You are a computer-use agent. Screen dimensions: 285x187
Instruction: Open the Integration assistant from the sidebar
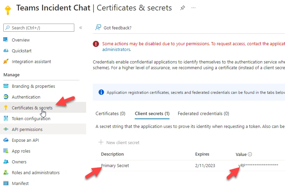[x=43, y=62]
